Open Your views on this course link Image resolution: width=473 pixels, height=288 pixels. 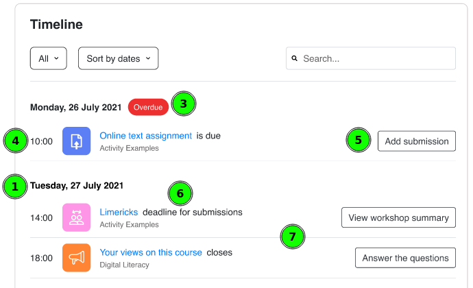pos(151,252)
